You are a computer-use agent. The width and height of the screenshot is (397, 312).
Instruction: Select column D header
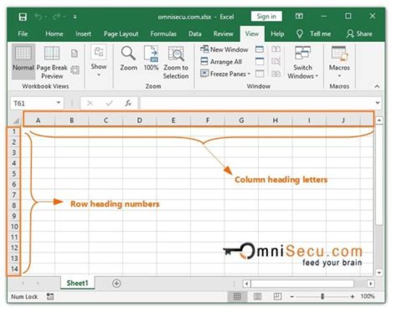(x=140, y=121)
